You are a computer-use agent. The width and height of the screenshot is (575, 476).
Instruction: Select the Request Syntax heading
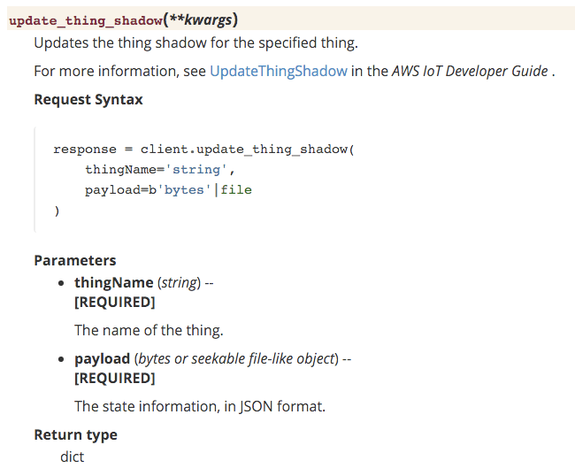click(x=88, y=99)
